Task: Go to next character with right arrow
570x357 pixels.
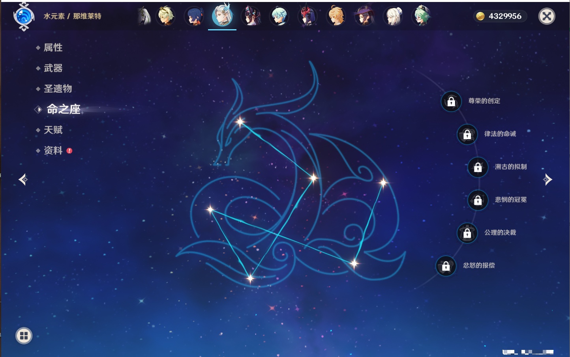Action: pos(547,179)
